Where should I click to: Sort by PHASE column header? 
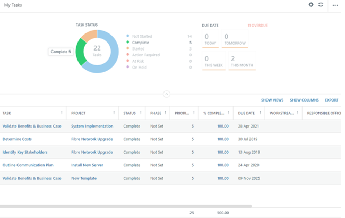pos(156,113)
